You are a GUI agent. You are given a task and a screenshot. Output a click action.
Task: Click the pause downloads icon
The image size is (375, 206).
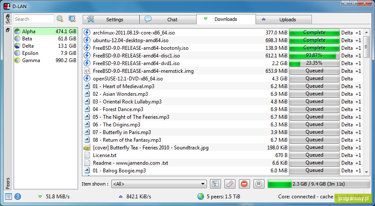(259, 184)
